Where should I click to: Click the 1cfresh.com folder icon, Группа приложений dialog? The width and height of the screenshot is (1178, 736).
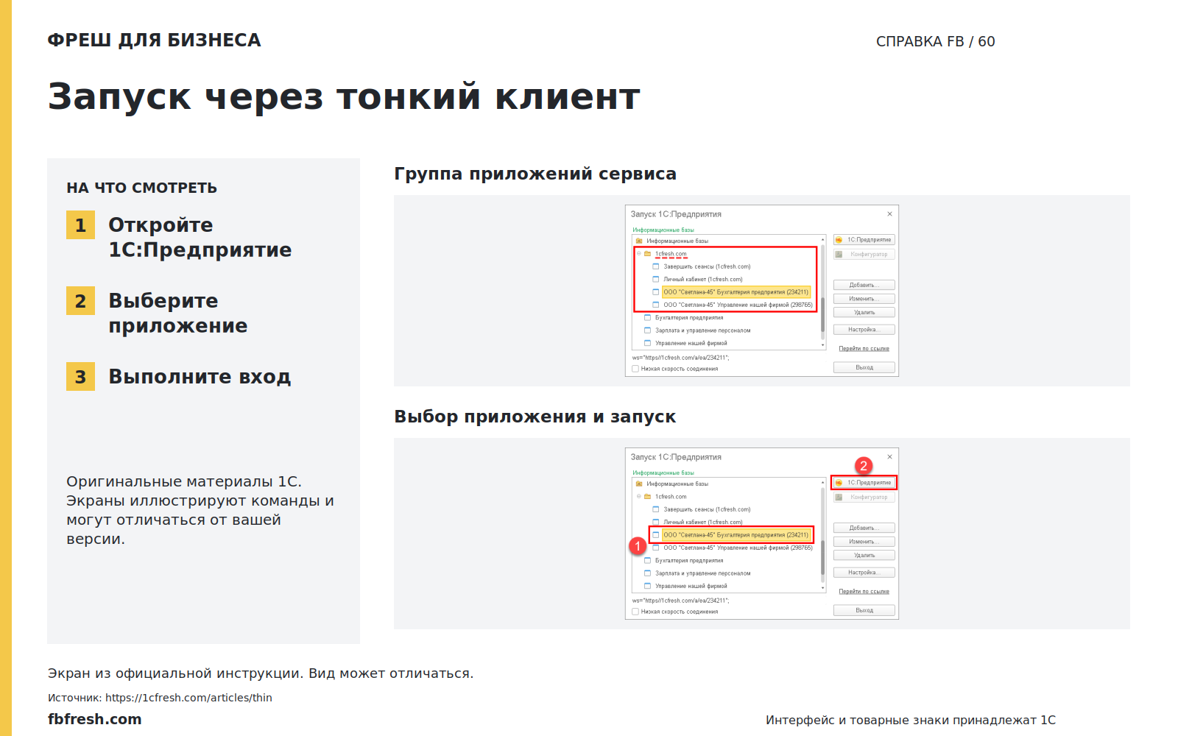pyautogui.click(x=648, y=253)
